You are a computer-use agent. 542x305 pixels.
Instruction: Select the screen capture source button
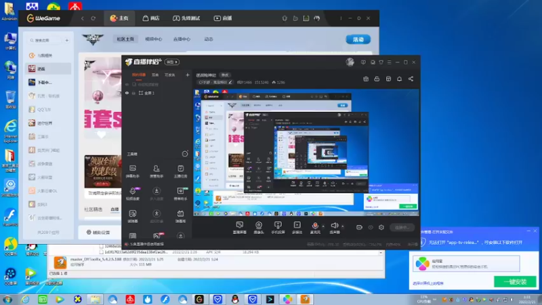(240, 228)
